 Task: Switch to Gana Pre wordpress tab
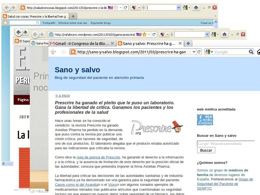[40, 43]
